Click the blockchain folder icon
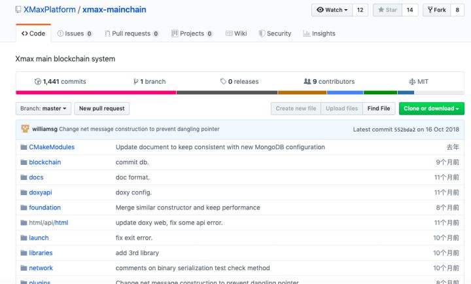471x284 pixels. 24,162
